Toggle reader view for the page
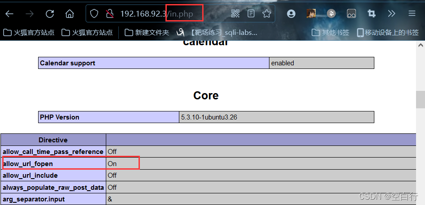This screenshot has width=425, height=205. click(x=251, y=13)
